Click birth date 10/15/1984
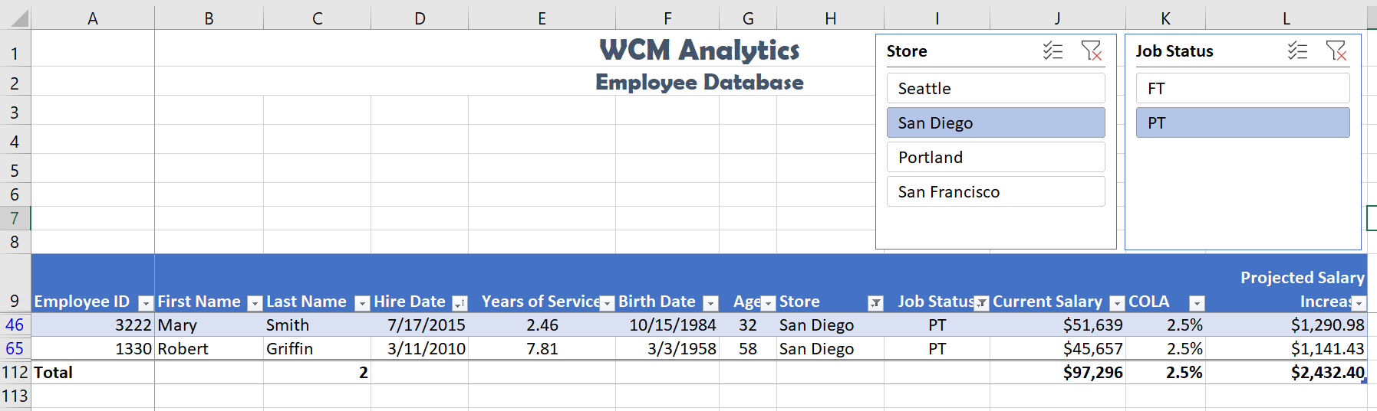Image resolution: width=1377 pixels, height=411 pixels. 667,325
